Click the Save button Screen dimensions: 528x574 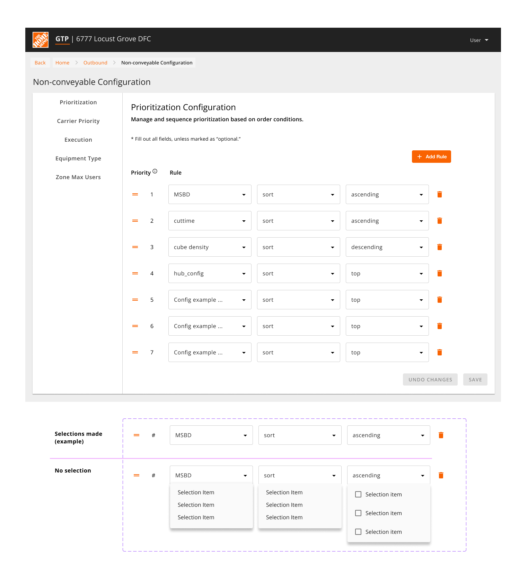[x=475, y=380]
